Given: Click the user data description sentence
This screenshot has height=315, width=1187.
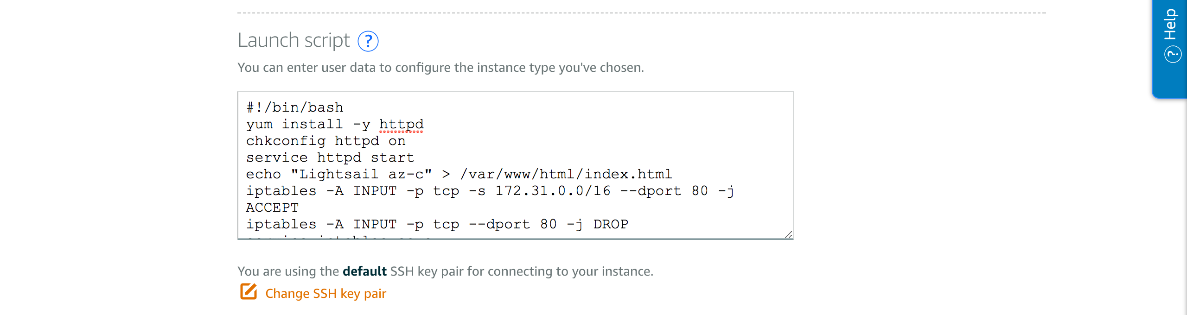Looking at the screenshot, I should pyautogui.click(x=440, y=68).
